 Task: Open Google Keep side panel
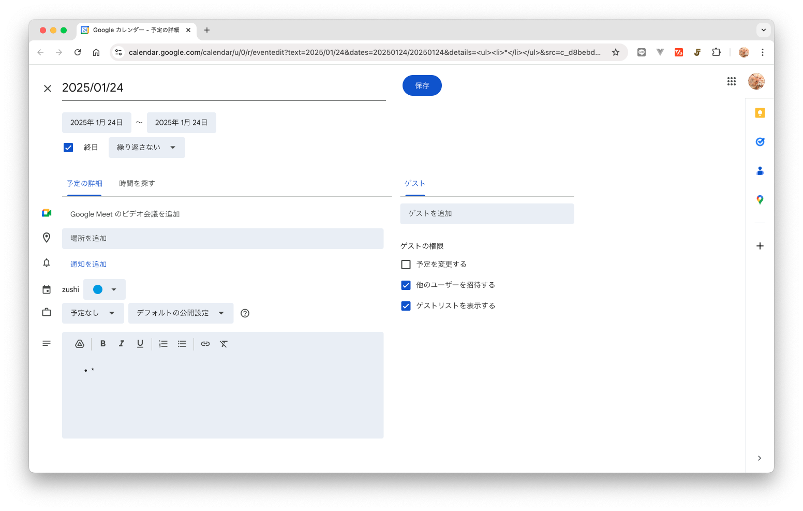760,113
